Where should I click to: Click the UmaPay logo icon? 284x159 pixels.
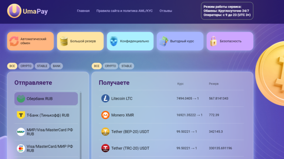(14, 11)
